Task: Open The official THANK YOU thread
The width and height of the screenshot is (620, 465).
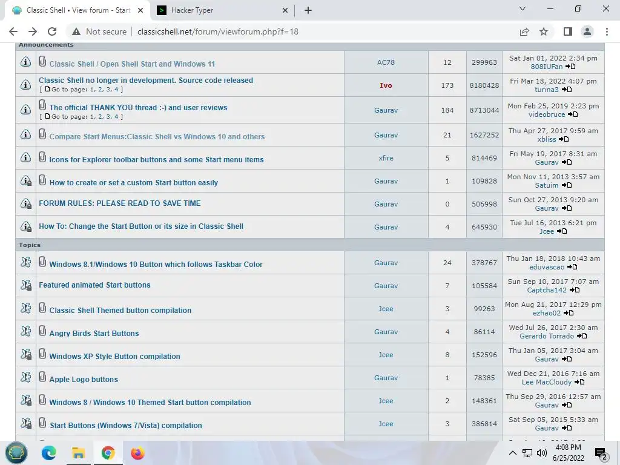Action: (x=138, y=108)
